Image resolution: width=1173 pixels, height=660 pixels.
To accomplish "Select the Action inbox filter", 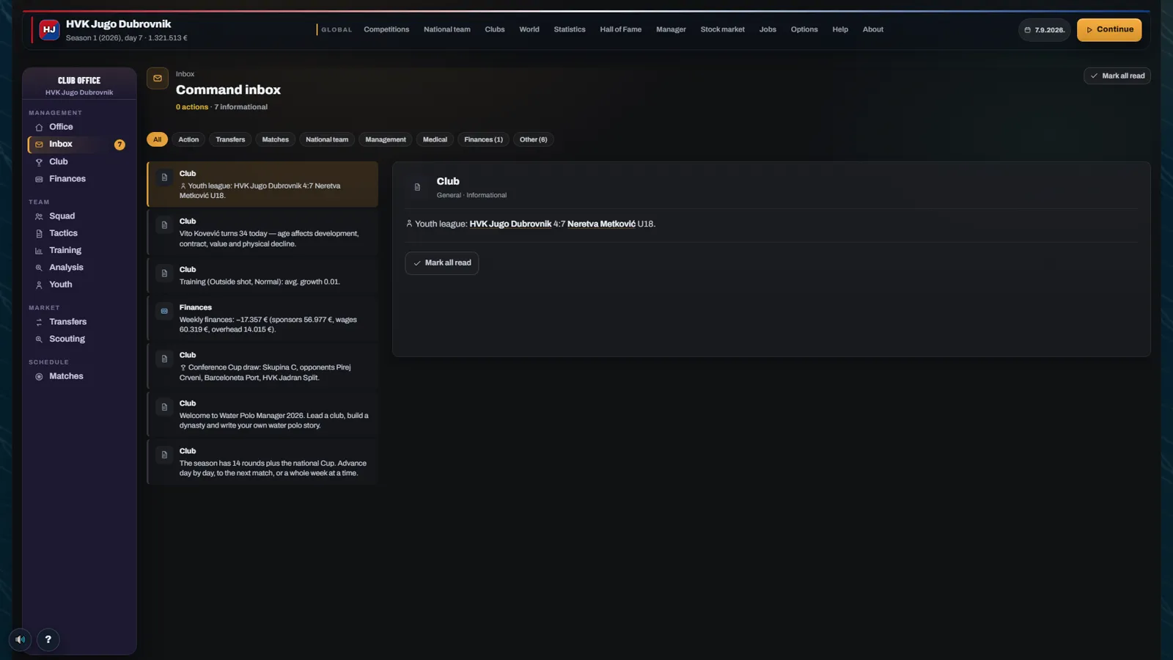I will [x=188, y=139].
